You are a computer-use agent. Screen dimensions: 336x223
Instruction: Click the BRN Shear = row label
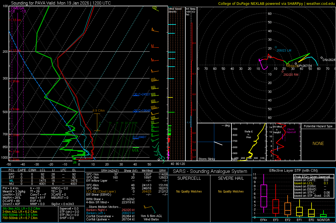(x=95, y=199)
